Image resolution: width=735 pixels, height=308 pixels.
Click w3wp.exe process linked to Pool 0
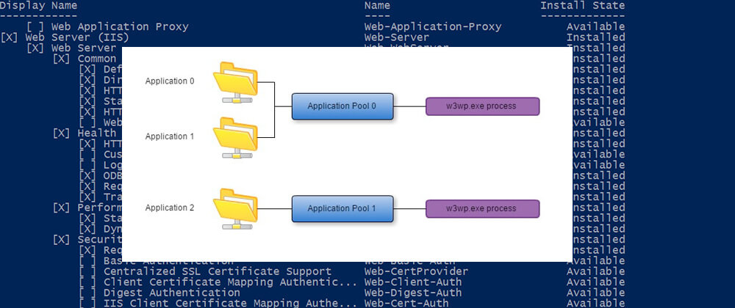tap(482, 106)
